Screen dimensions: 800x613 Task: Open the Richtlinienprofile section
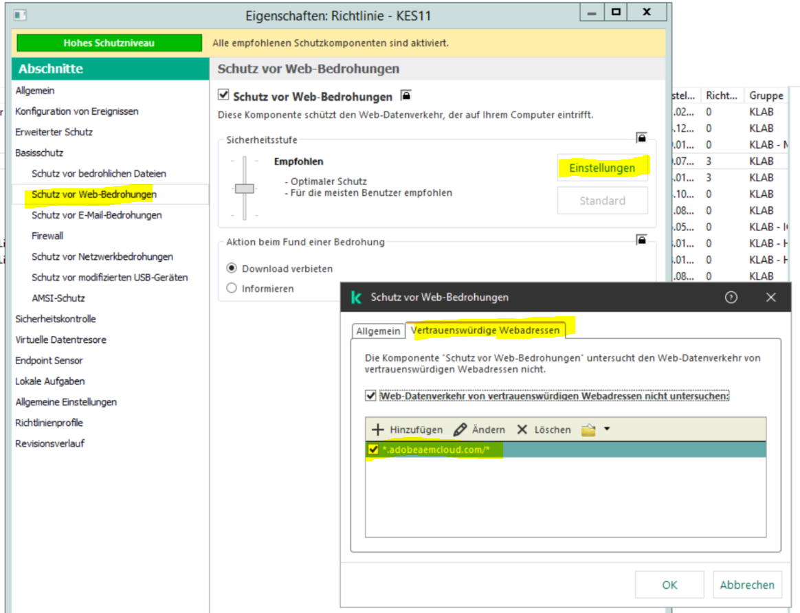49,423
